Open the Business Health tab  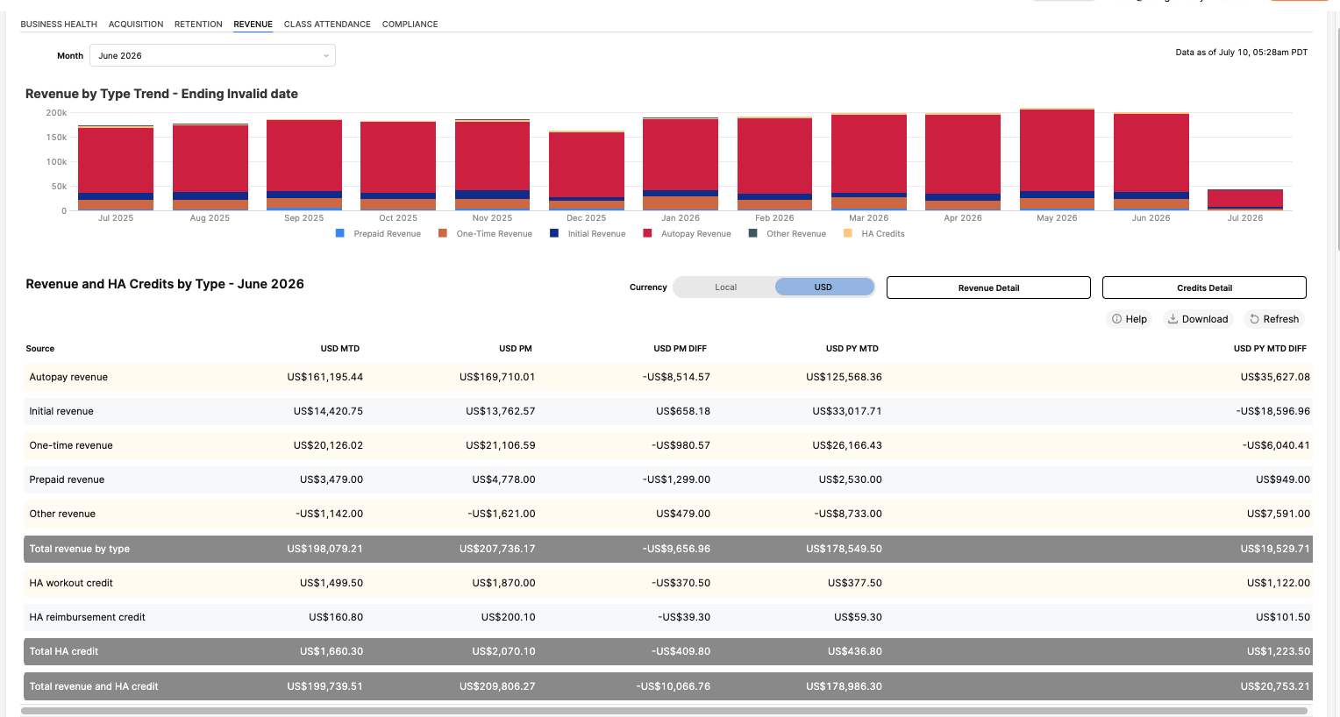[59, 25]
